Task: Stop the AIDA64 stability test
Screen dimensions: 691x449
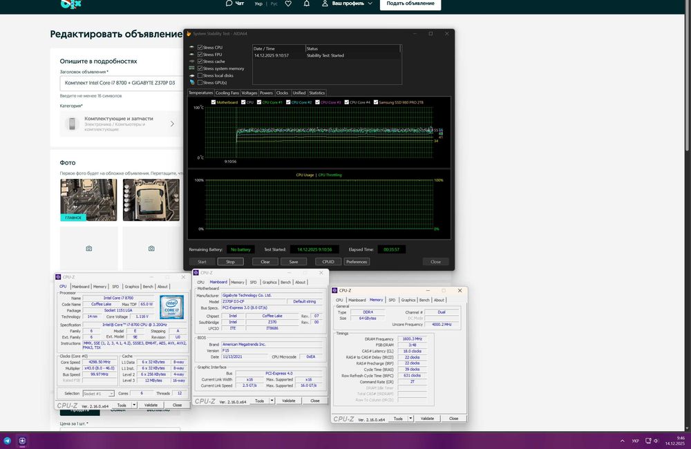Action: tap(231, 262)
